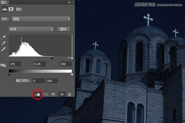Open the RGB channel dropdown
The image size is (185, 123).
31,29
